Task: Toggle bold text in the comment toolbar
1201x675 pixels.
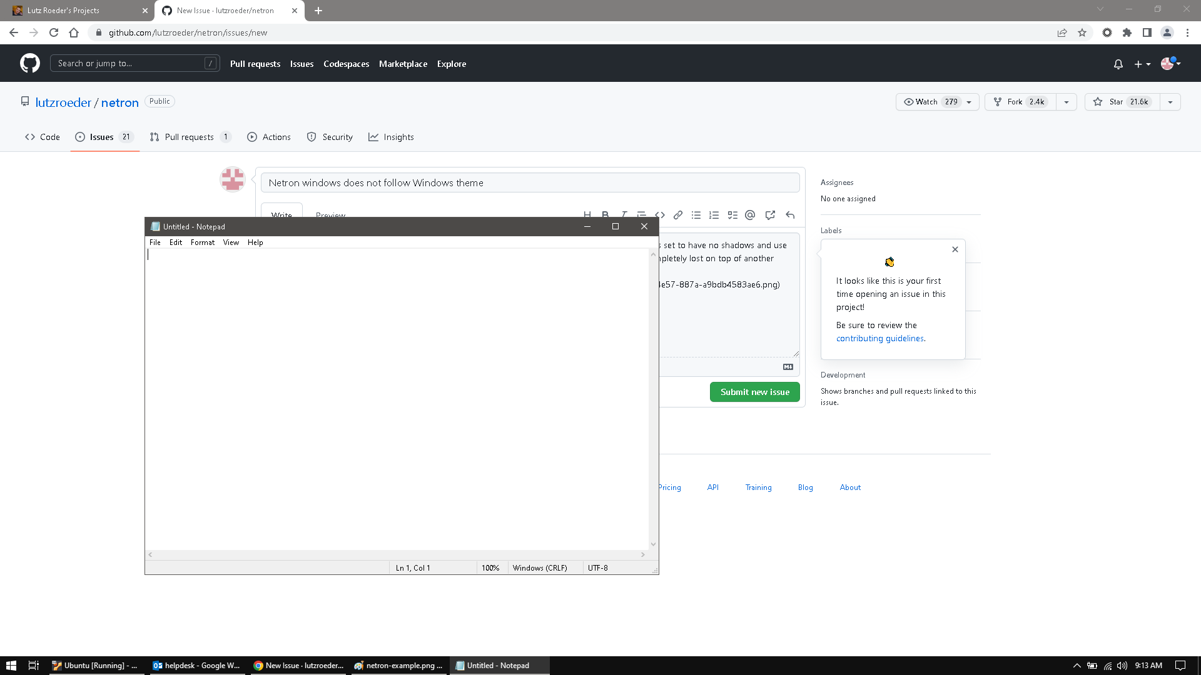Action: (605, 215)
